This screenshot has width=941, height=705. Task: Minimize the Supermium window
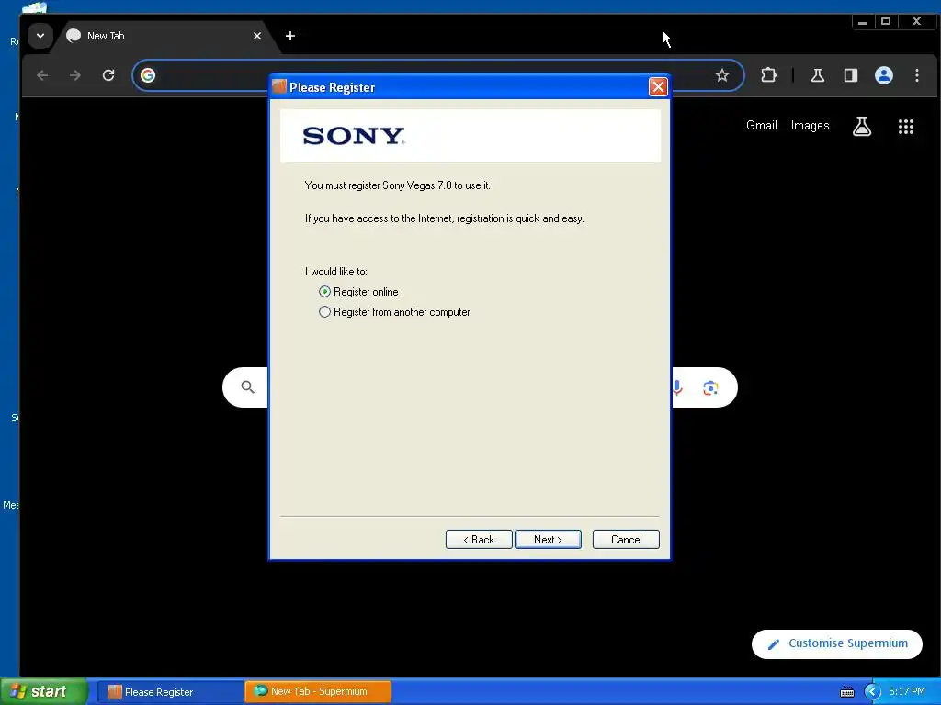tap(862, 22)
